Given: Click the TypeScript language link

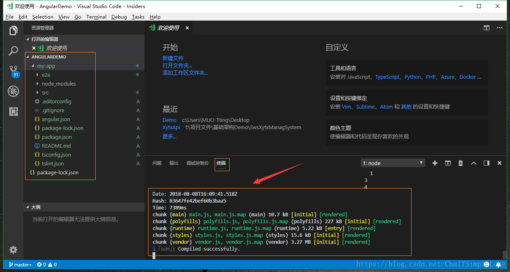Looking at the screenshot, I should (387, 77).
